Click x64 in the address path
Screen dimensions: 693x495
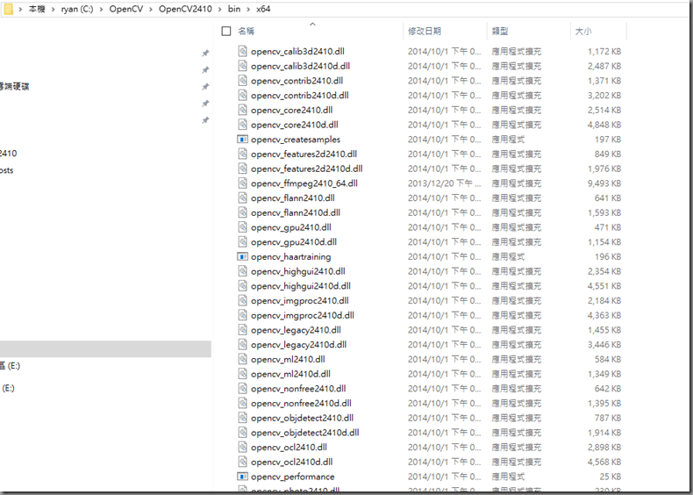coord(263,9)
